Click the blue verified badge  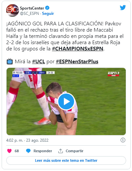pyautogui.click(x=47, y=8)
